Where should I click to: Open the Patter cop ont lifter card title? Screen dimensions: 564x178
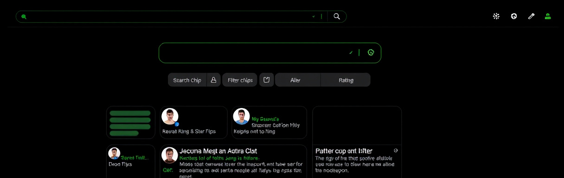coord(344,151)
